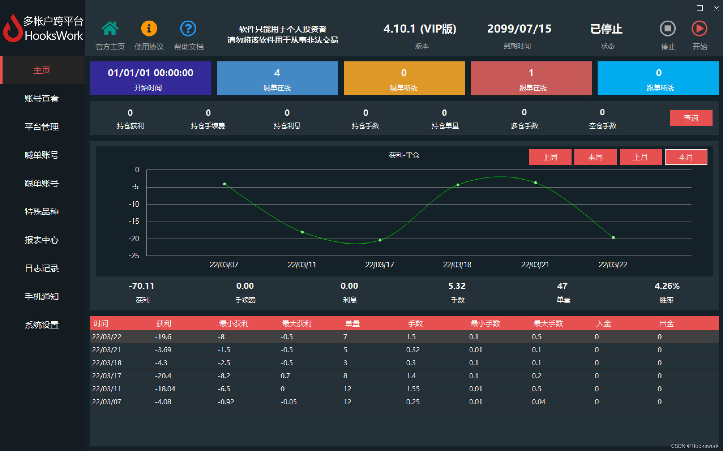The image size is (723, 451).
Task: Open the 帮助文档 help icon
Action: (188, 29)
